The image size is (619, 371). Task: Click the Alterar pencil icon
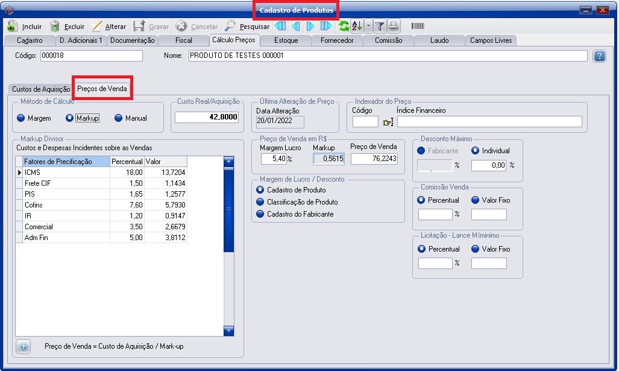(x=97, y=27)
